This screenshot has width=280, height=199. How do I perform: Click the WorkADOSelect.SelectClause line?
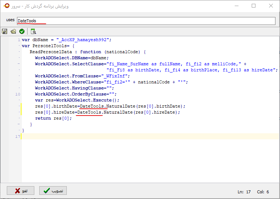click(x=141, y=64)
